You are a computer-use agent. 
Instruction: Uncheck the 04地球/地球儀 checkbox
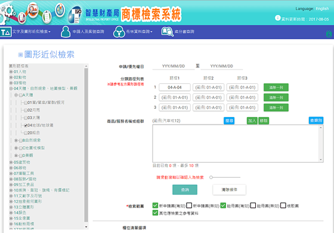pos(26,125)
